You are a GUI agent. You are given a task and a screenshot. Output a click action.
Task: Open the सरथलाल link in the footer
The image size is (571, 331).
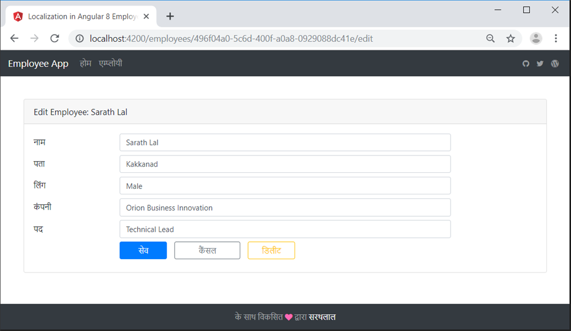pyautogui.click(x=323, y=317)
